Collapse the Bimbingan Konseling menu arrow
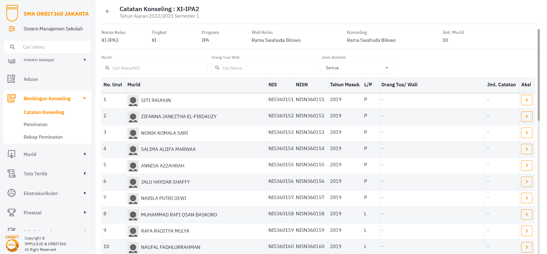 (x=84, y=98)
